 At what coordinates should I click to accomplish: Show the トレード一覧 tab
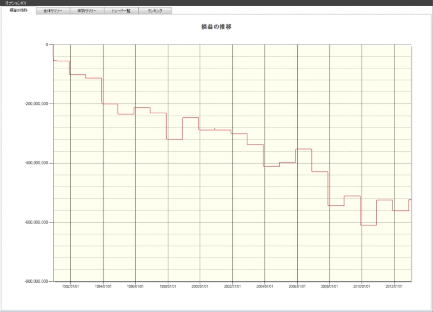pyautogui.click(x=121, y=11)
